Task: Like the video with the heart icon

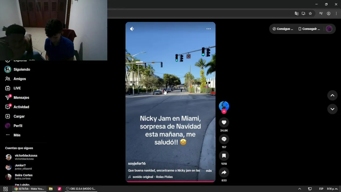Action: click(224, 122)
